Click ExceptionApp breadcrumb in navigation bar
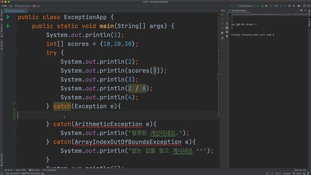 [23, 6]
